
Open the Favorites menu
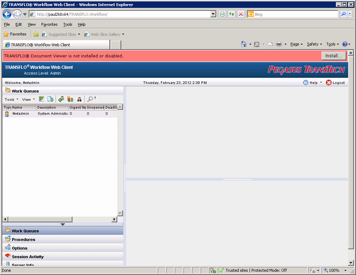pos(49,24)
